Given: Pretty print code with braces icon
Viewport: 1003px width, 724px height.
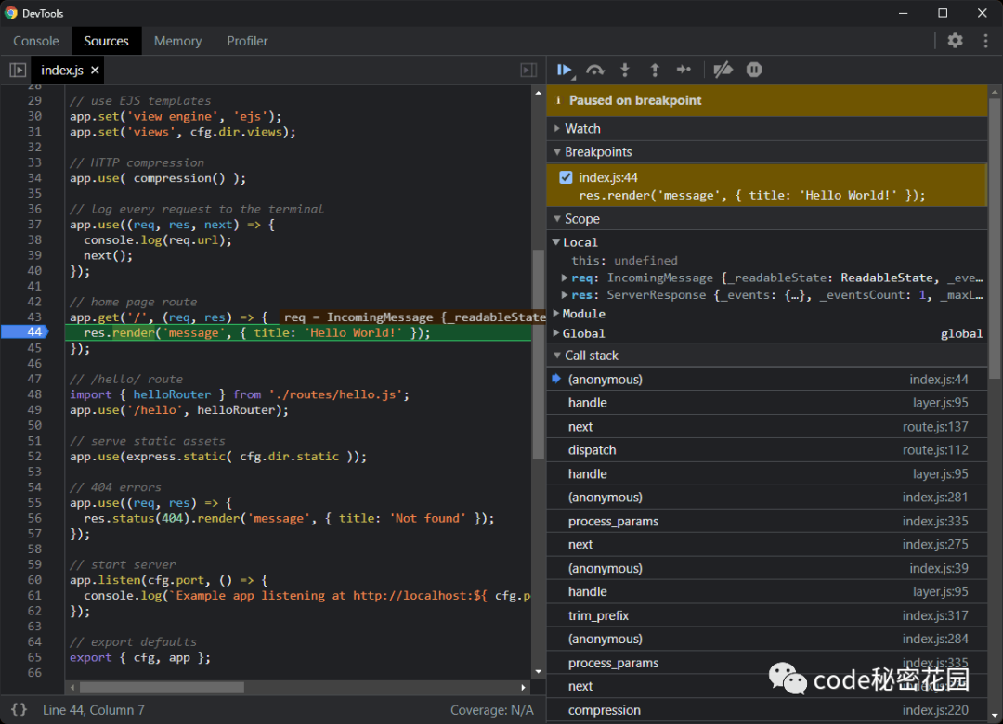Looking at the screenshot, I should click(x=19, y=710).
